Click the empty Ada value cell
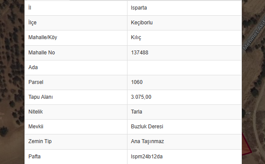265x164 pixels. click(184, 67)
